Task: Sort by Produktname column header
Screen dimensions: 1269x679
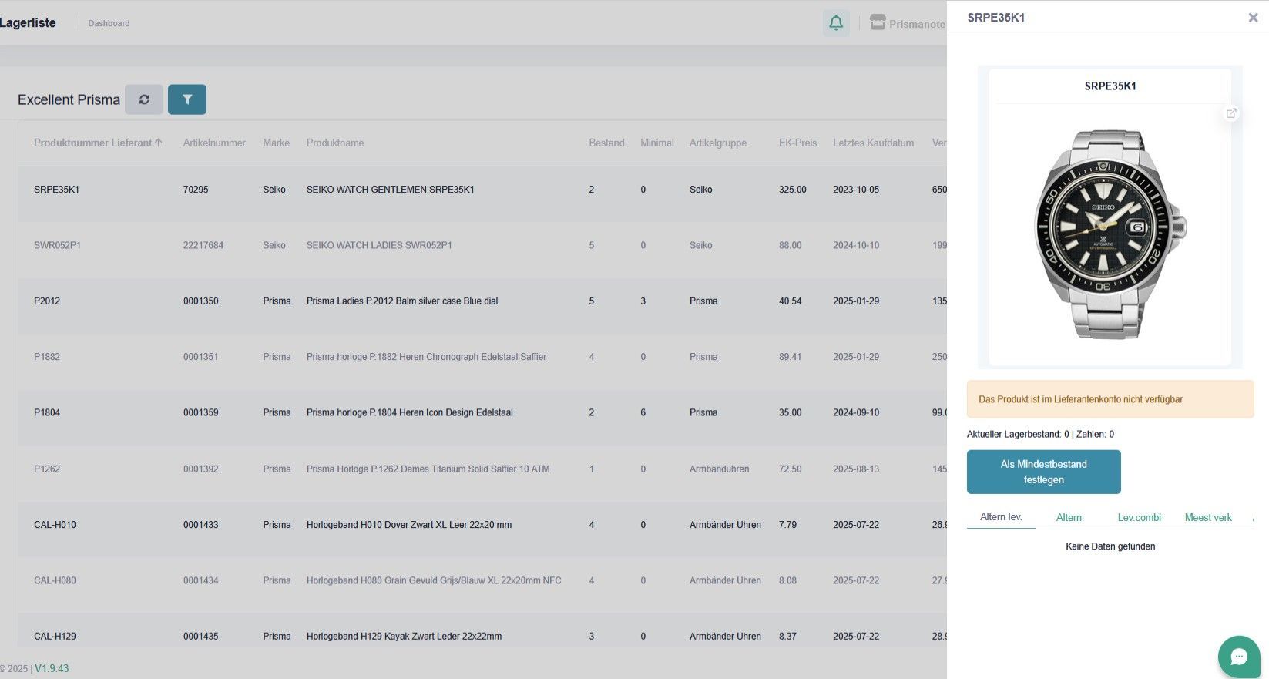Action: (335, 143)
